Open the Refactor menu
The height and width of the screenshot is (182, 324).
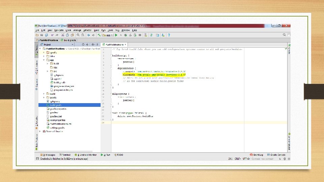point(87,30)
